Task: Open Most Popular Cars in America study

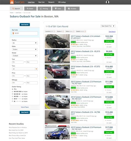Action: (18, 128)
